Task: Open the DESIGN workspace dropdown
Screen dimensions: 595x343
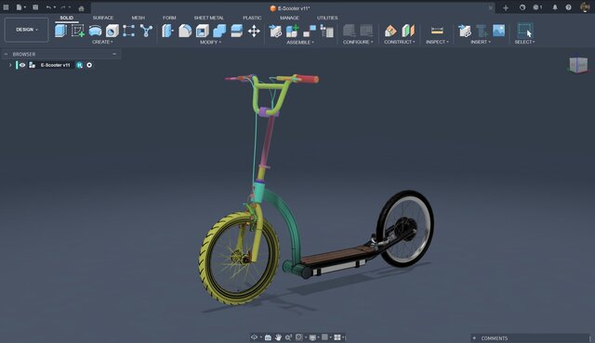Action: [x=27, y=30]
